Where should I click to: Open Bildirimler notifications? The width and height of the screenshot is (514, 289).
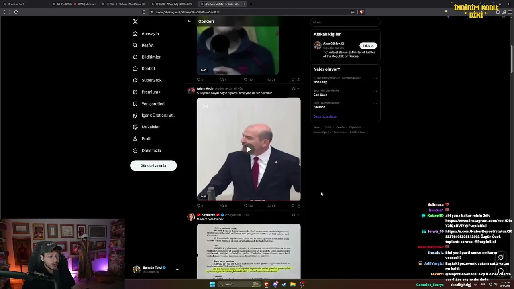[147, 57]
